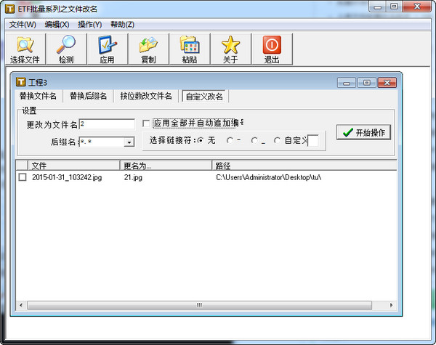Viewport: 436px width, 345px height.
Task: Select the 自定义 connector radio button
Action: point(277,140)
